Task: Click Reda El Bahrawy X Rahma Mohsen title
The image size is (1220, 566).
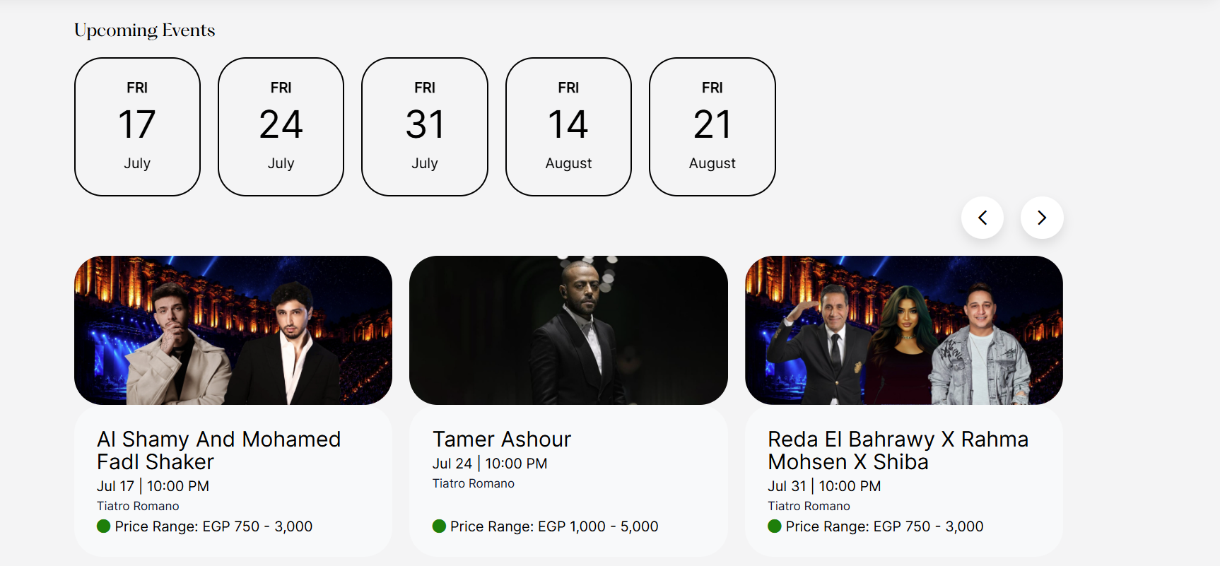Action: [x=898, y=450]
